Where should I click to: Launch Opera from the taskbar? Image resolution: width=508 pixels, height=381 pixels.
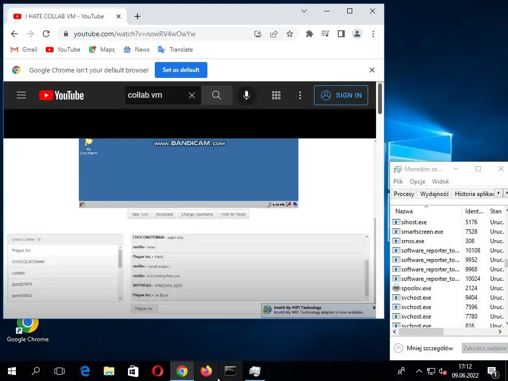pos(157,371)
